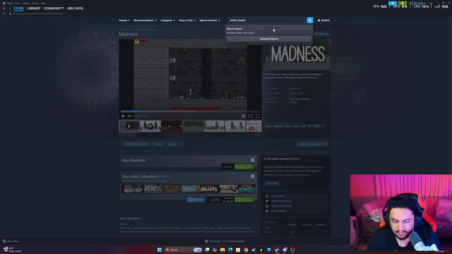Click the Indie Games Studio developer link
The image size is (452, 254).
(x=299, y=99)
